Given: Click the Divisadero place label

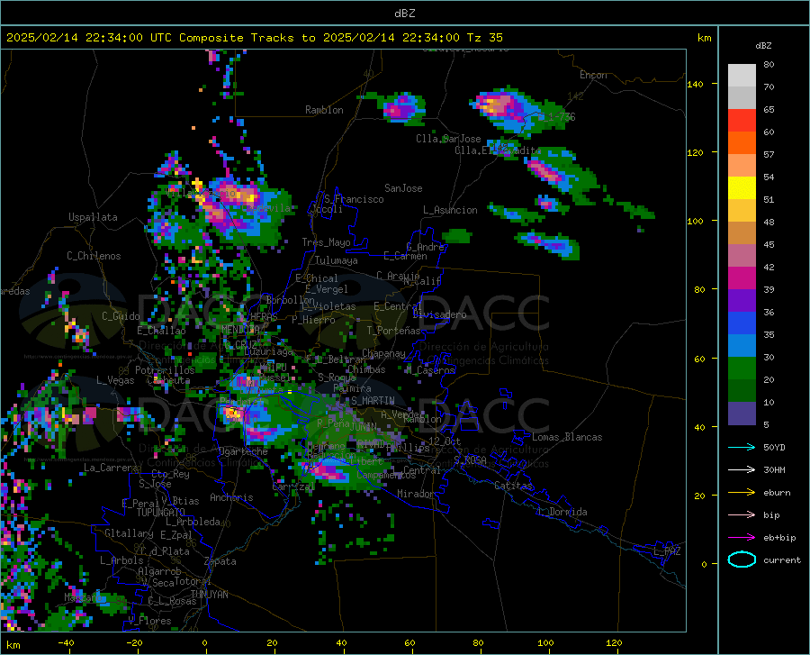Looking at the screenshot, I should click(x=439, y=314).
